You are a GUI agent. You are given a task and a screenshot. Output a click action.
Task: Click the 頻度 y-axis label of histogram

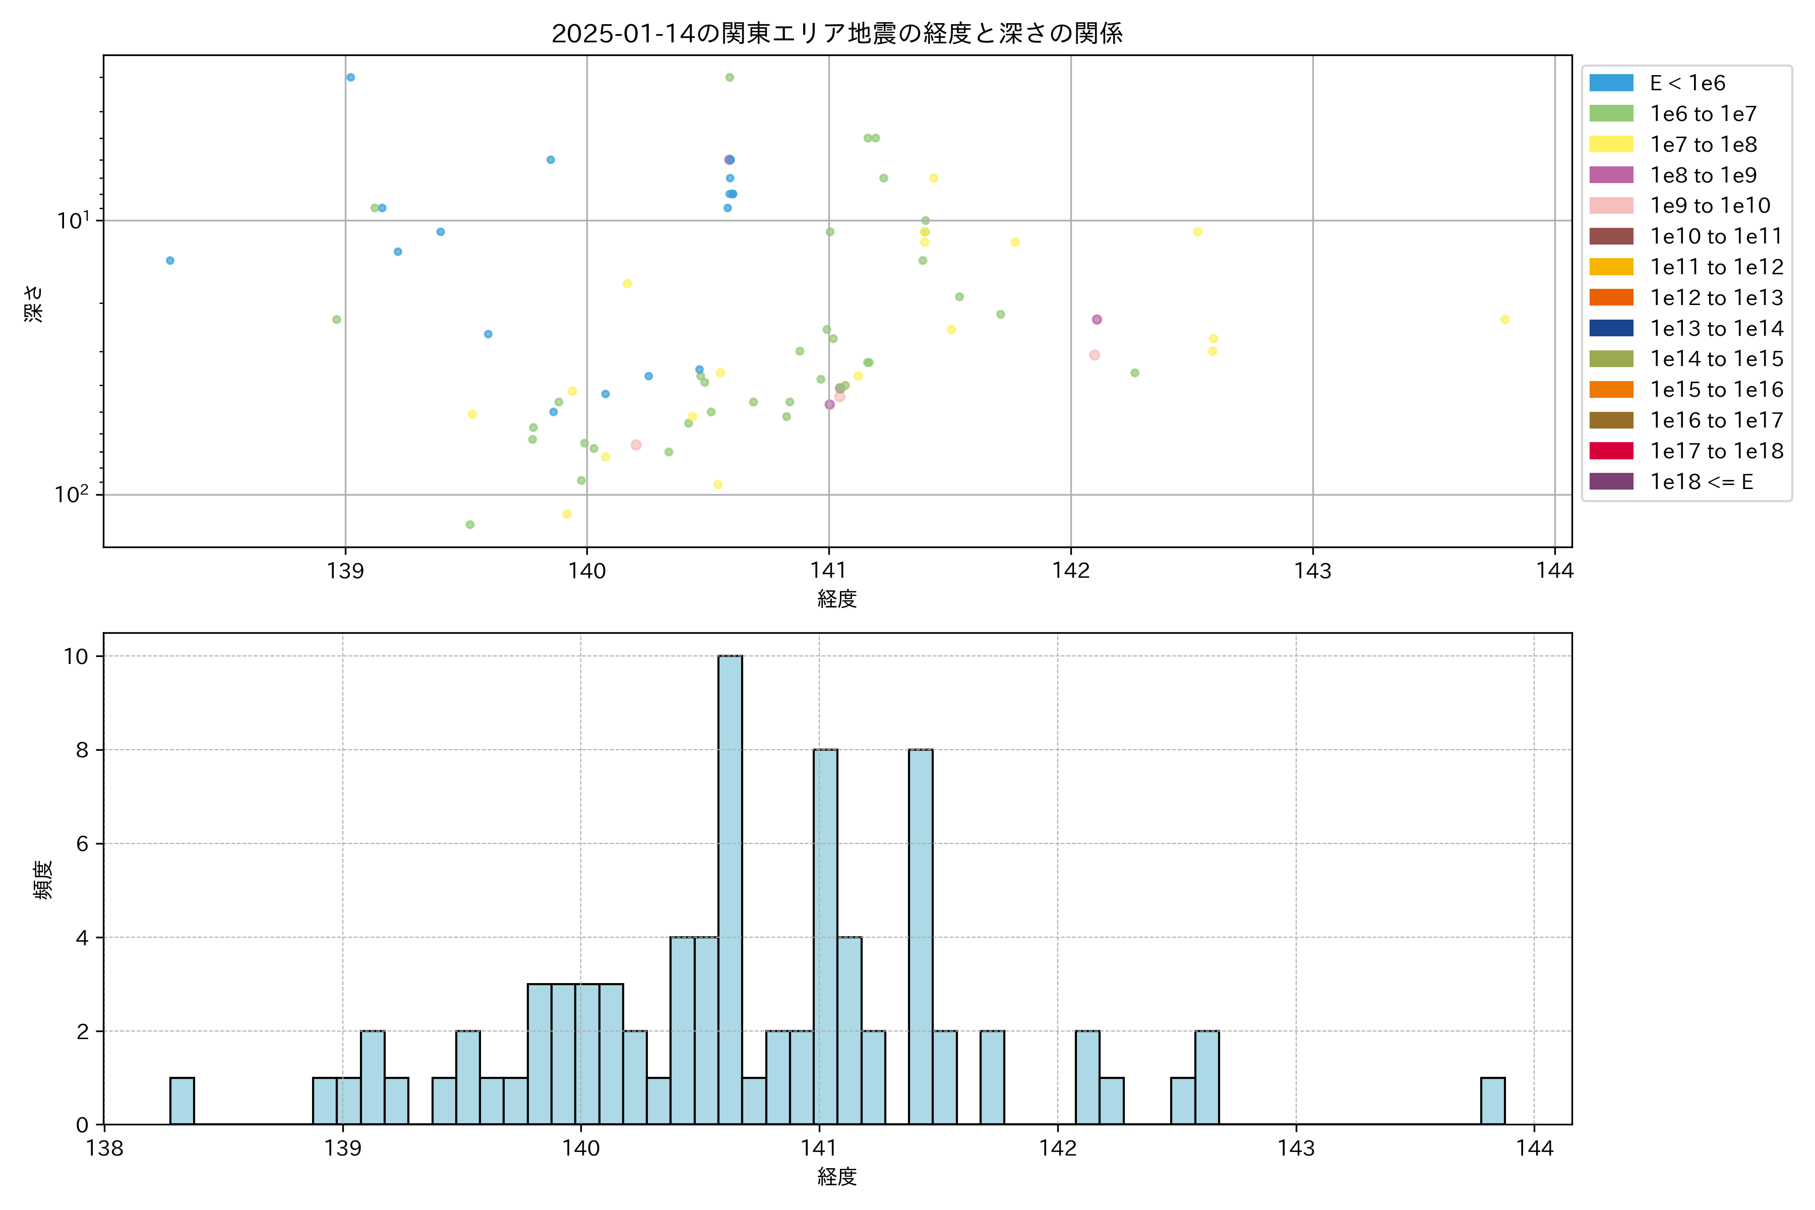[x=42, y=880]
